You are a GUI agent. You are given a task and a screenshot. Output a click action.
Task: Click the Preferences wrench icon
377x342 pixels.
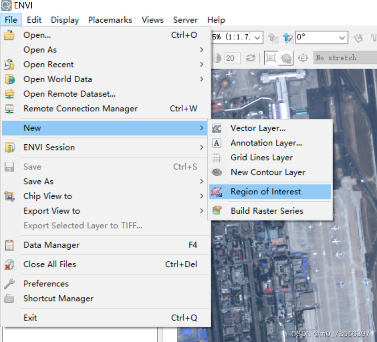(x=9, y=284)
